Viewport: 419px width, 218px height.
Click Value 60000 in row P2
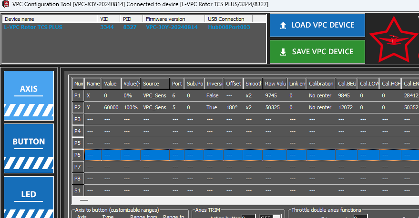click(111, 107)
